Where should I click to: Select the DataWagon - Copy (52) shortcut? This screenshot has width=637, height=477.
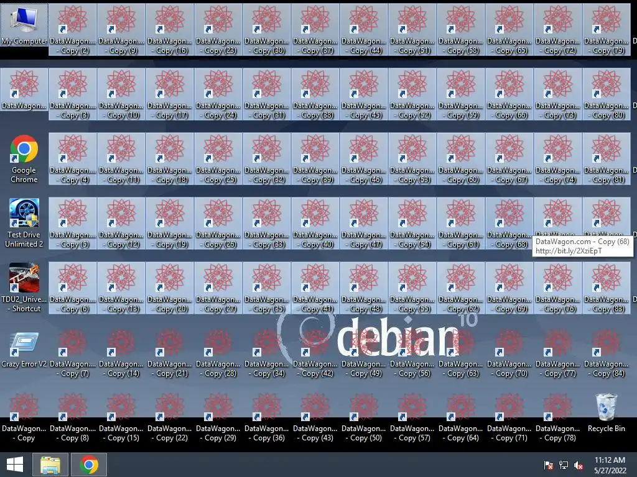tap(412, 94)
